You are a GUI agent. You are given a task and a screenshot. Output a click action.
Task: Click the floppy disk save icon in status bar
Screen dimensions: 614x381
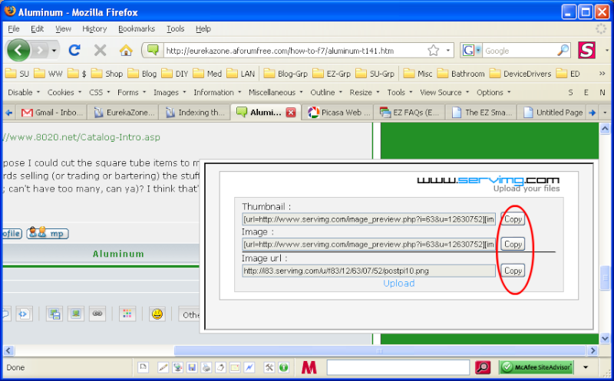191,367
